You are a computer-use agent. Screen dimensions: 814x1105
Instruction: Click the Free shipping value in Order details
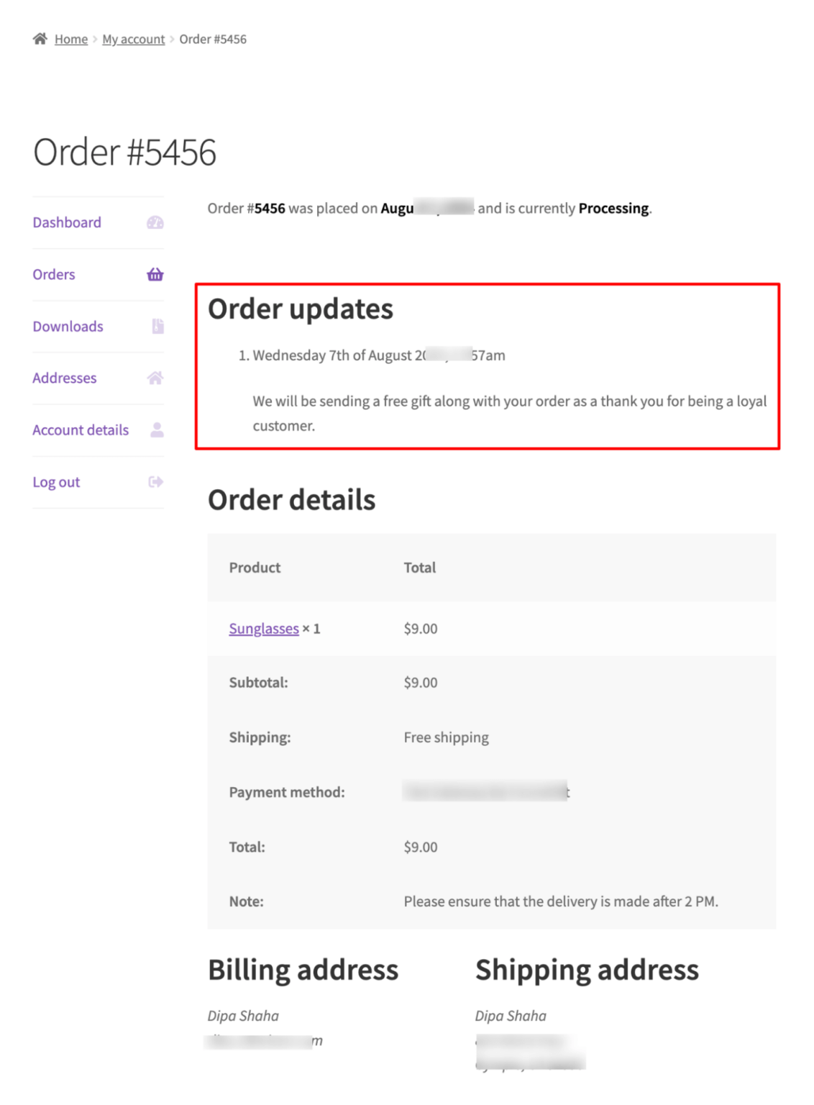[446, 737]
